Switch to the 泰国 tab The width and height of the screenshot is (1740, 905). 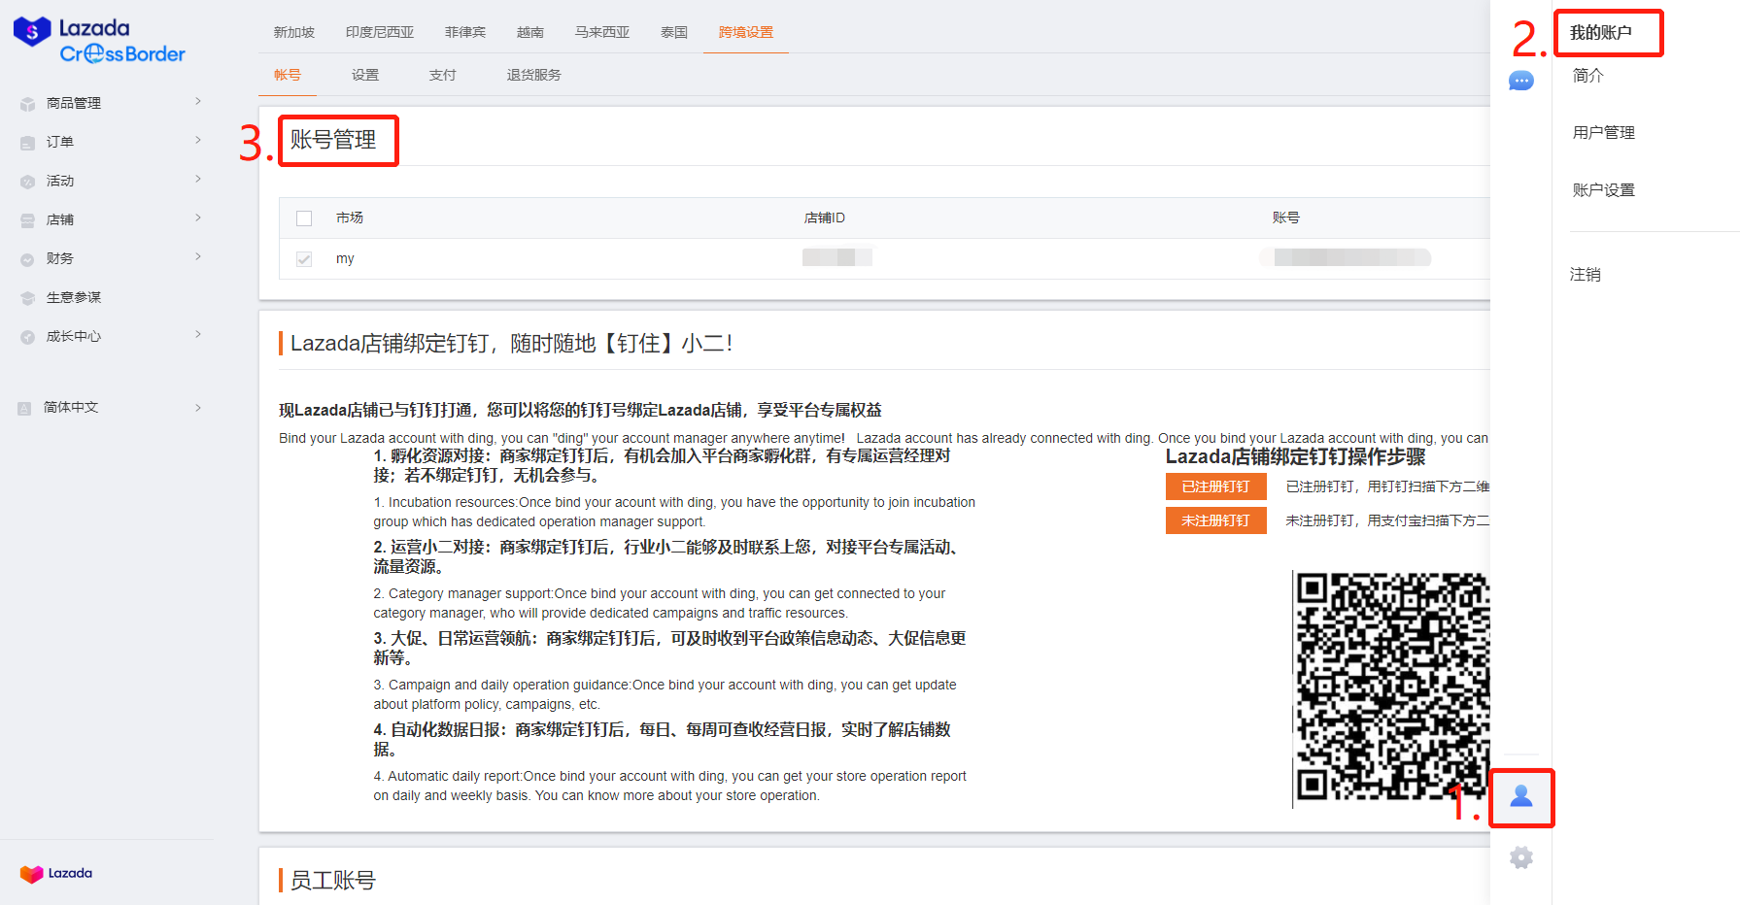(674, 32)
